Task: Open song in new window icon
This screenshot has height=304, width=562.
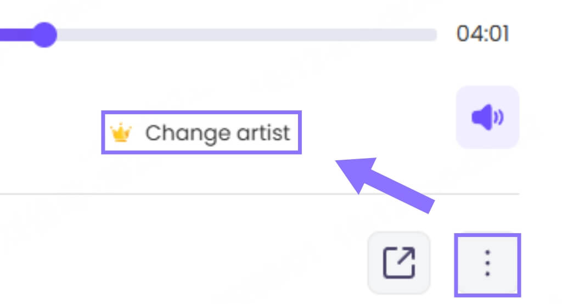Action: click(399, 263)
